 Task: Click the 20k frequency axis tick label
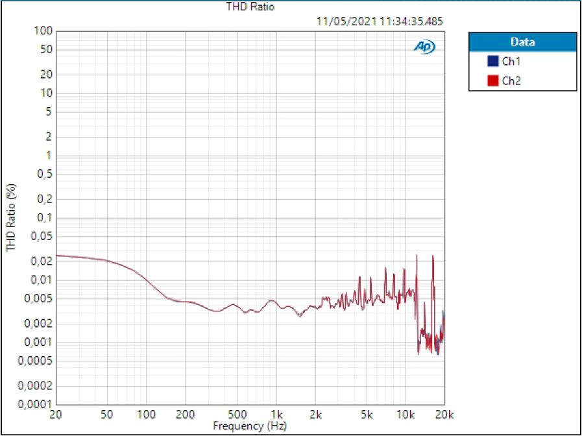444,414
